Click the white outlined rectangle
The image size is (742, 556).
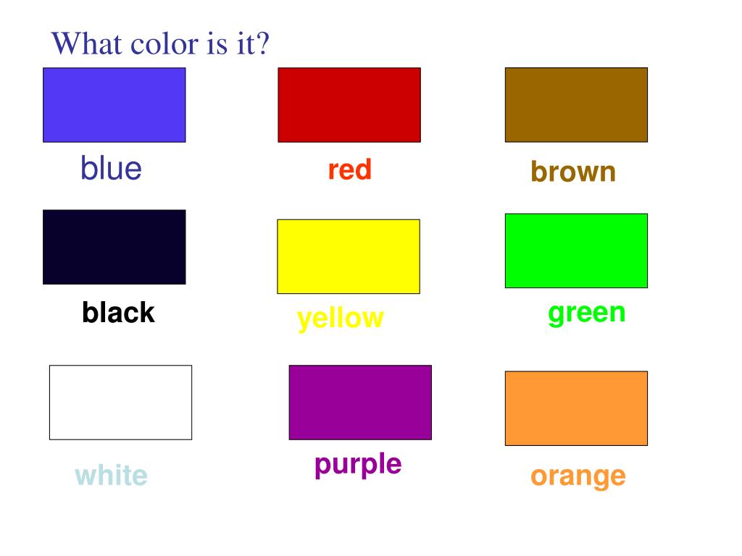point(121,403)
